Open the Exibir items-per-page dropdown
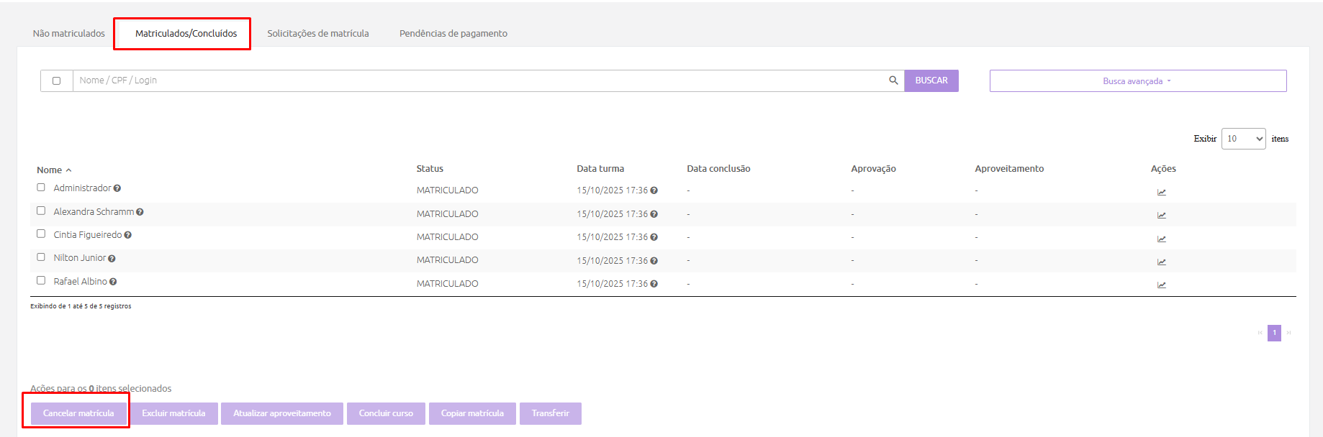The image size is (1323, 437). (1243, 139)
